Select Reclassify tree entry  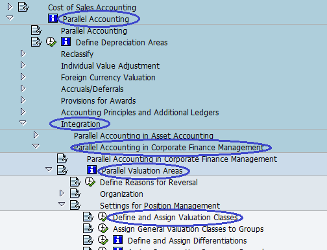point(77,54)
